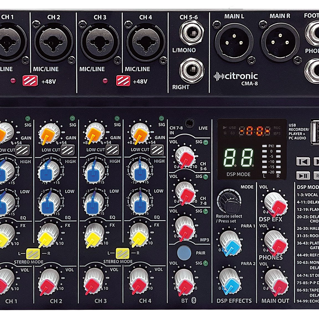This screenshot has width=319, height=319.
Task: Adjust the yellow FX knob on CH 2
Action: point(48,235)
